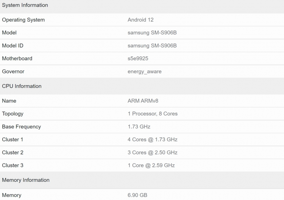Click the Cluster 2 row label
The height and width of the screenshot is (200, 284).
[12, 152]
